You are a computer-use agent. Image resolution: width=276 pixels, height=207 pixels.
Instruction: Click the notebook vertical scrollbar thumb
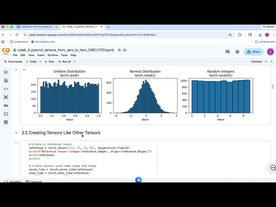click(273, 87)
